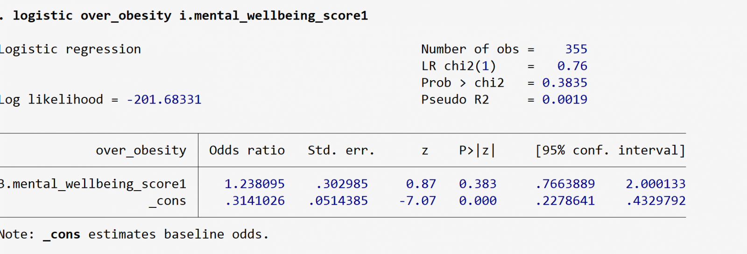
Task: Click the Number of obs value 355
Action: tap(576, 49)
